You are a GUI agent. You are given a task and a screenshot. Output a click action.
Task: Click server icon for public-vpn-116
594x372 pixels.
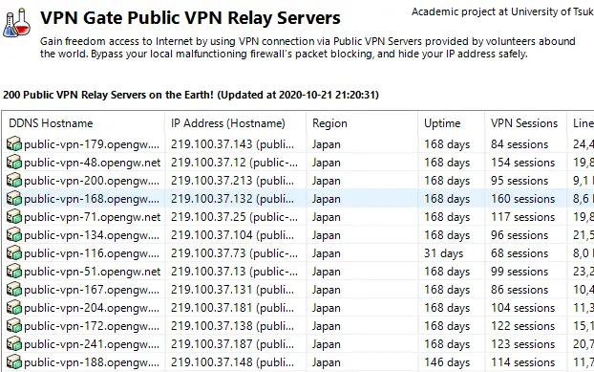[14, 253]
